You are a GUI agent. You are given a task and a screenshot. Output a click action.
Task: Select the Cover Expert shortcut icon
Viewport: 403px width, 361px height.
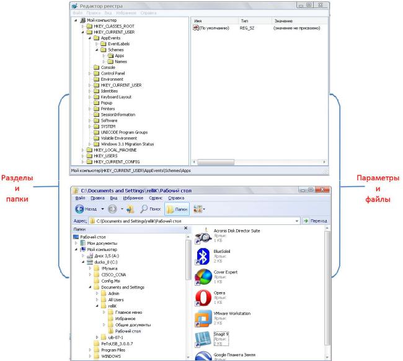click(203, 276)
